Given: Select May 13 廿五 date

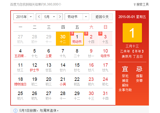Looking at the screenshot, I should [x=49, y=67].
